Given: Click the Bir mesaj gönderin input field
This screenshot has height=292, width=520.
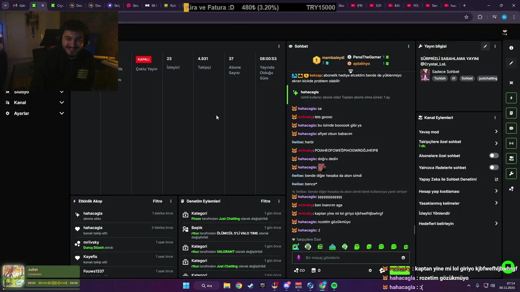Looking at the screenshot, I should 351,258.
